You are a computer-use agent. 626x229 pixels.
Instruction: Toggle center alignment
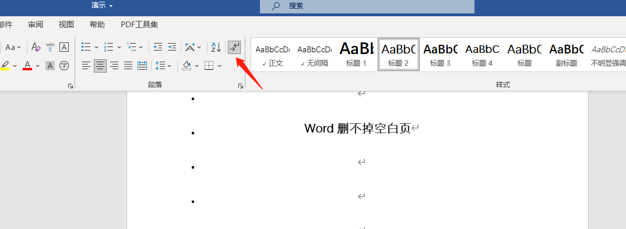click(100, 66)
